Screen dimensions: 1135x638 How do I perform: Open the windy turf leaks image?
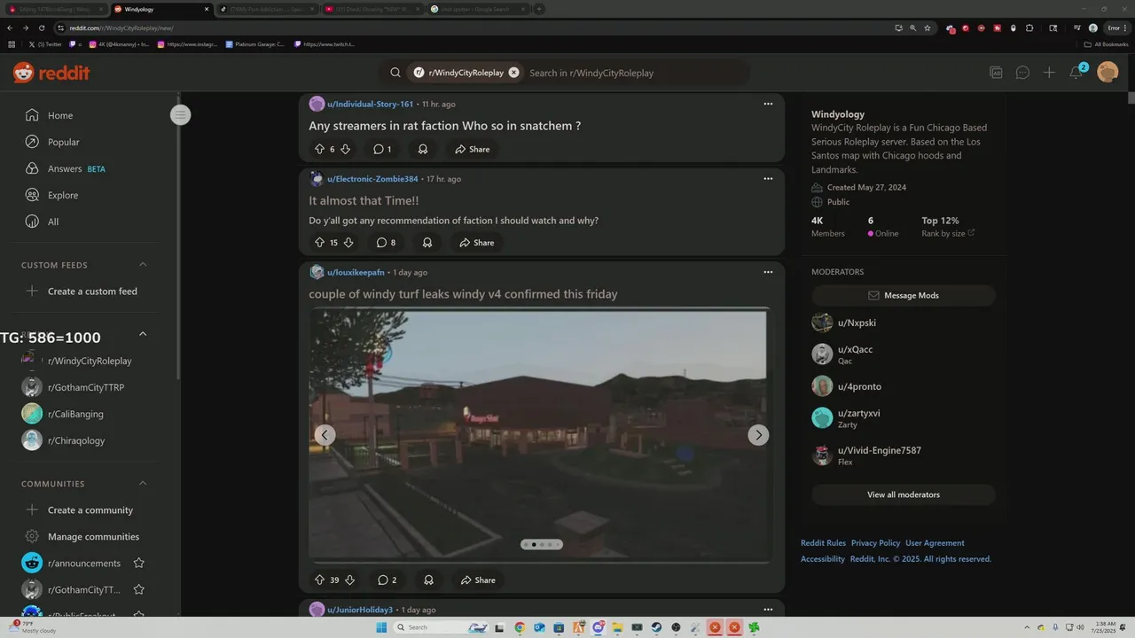pyautogui.click(x=541, y=434)
